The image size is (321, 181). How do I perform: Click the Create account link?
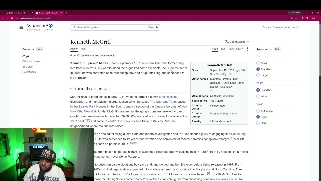click(x=281, y=27)
